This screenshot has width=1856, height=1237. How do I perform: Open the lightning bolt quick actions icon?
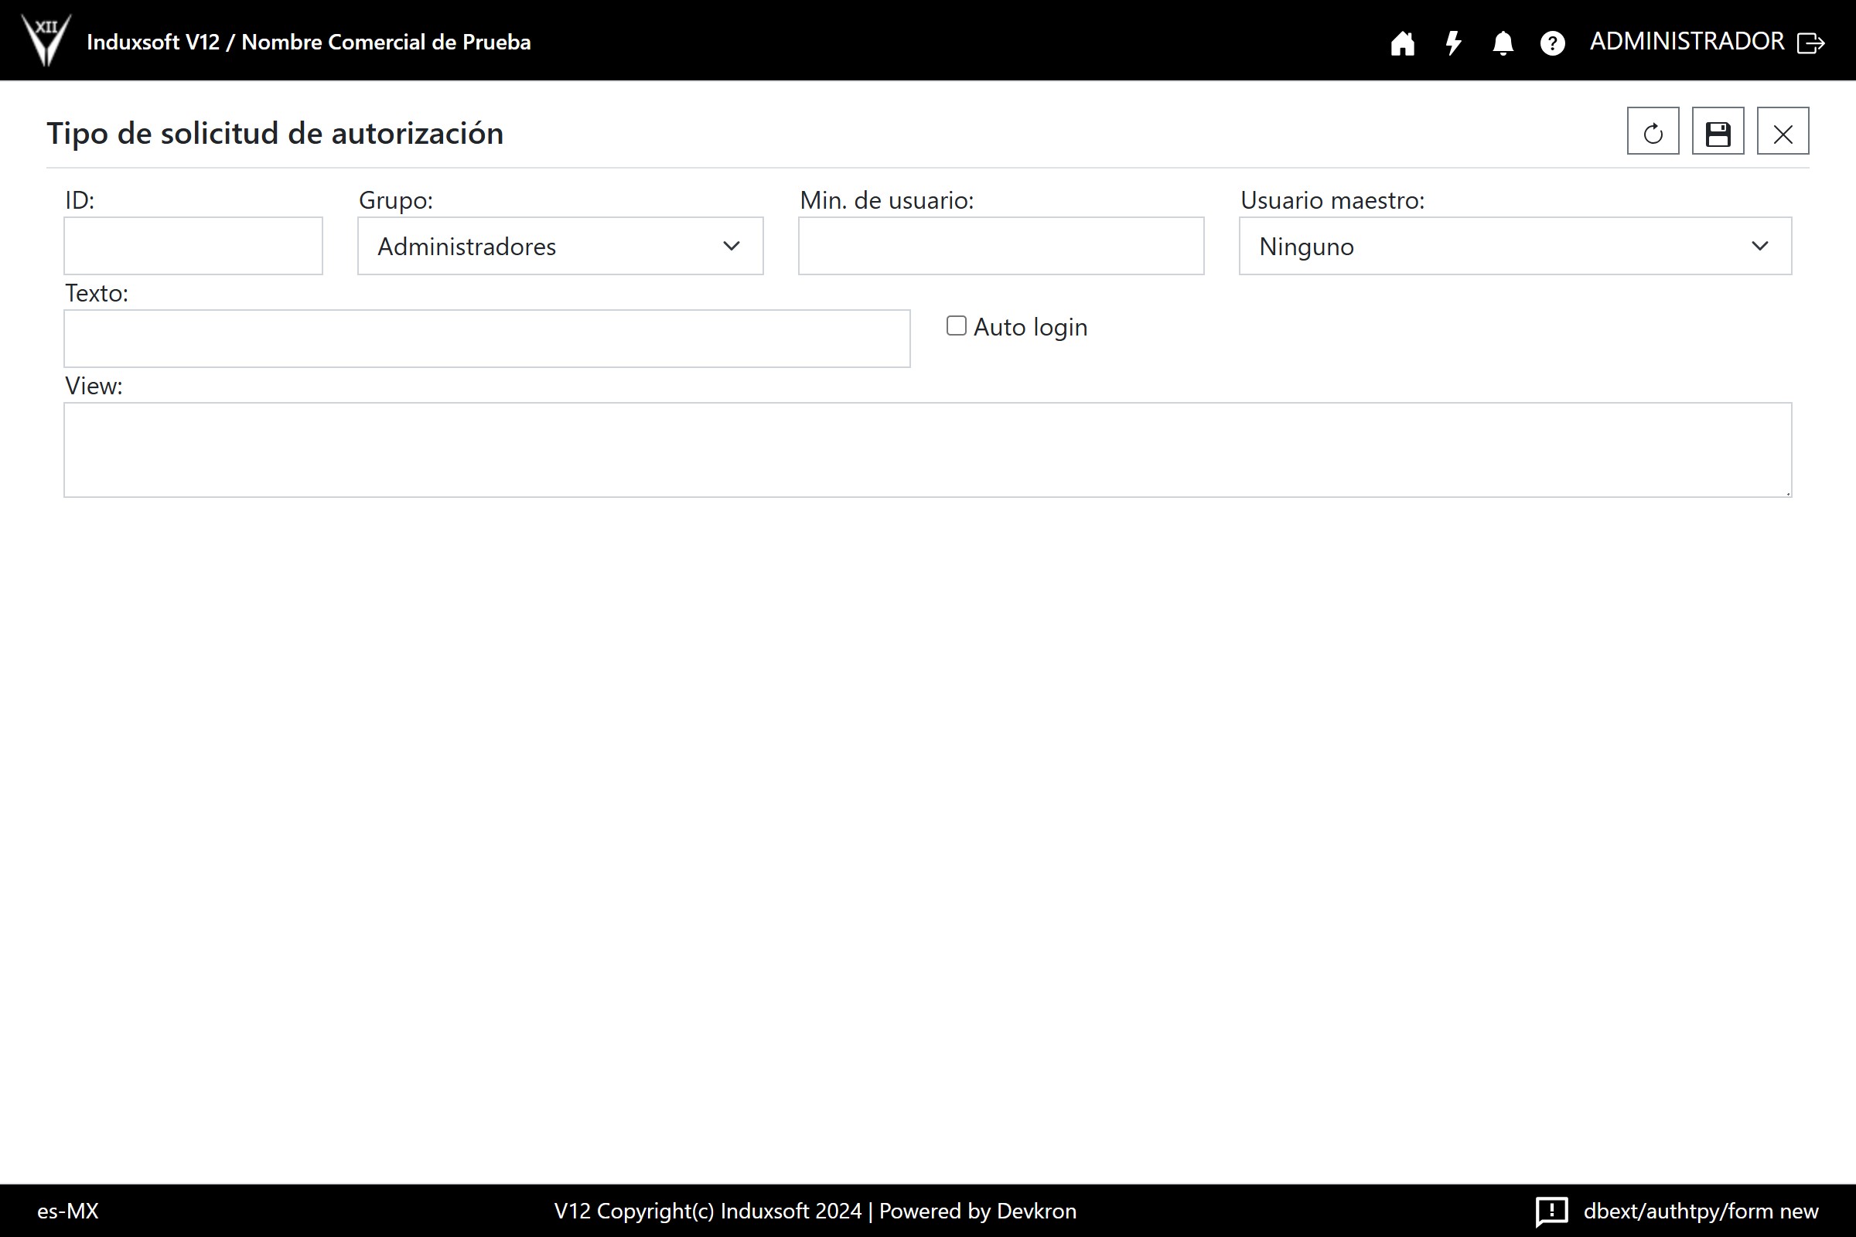[1453, 43]
